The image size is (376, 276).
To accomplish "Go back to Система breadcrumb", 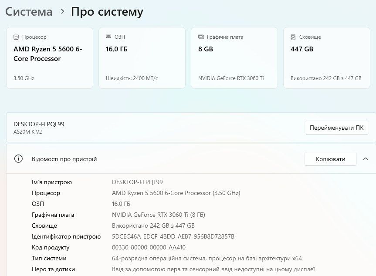I will [29, 11].
